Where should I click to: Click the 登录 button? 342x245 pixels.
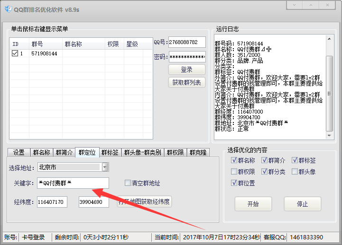(187, 70)
